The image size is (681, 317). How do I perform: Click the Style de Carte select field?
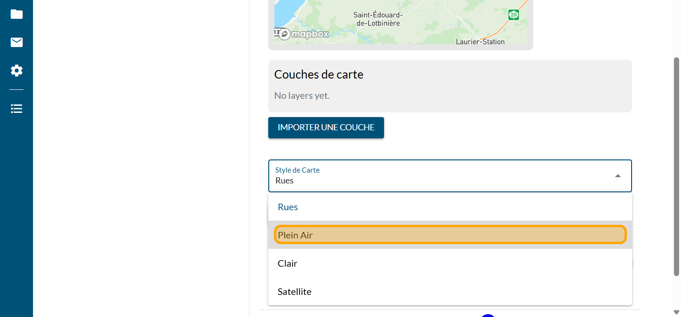click(442, 176)
